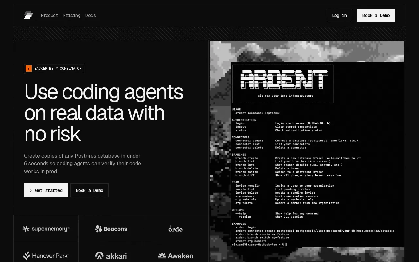Click the 'ardent <command> [options]' usage line
The height and width of the screenshot is (262, 419).
coord(258,113)
